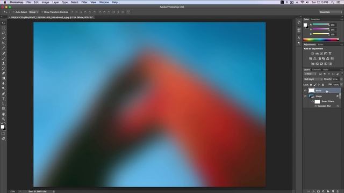344x193 pixels.
Task: Enable the Auto-Select checkbox
Action: (13, 12)
